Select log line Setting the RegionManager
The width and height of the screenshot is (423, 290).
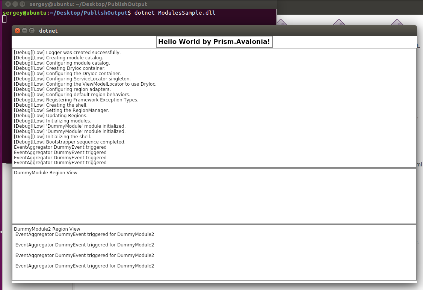point(62,110)
